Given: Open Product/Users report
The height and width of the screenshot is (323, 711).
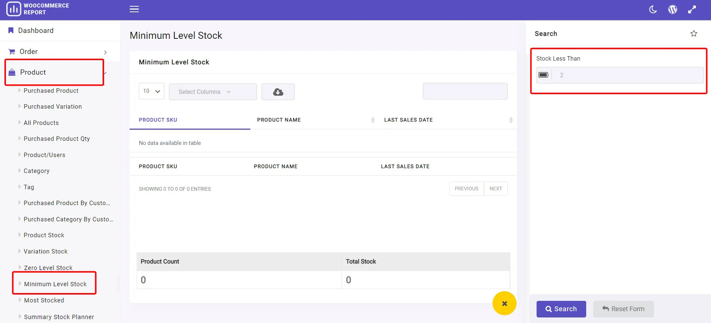Looking at the screenshot, I should [44, 155].
